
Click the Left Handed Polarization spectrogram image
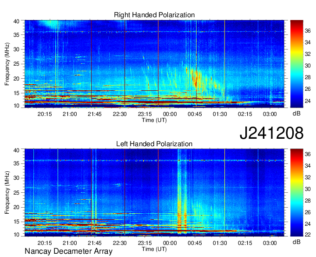tap(154, 193)
